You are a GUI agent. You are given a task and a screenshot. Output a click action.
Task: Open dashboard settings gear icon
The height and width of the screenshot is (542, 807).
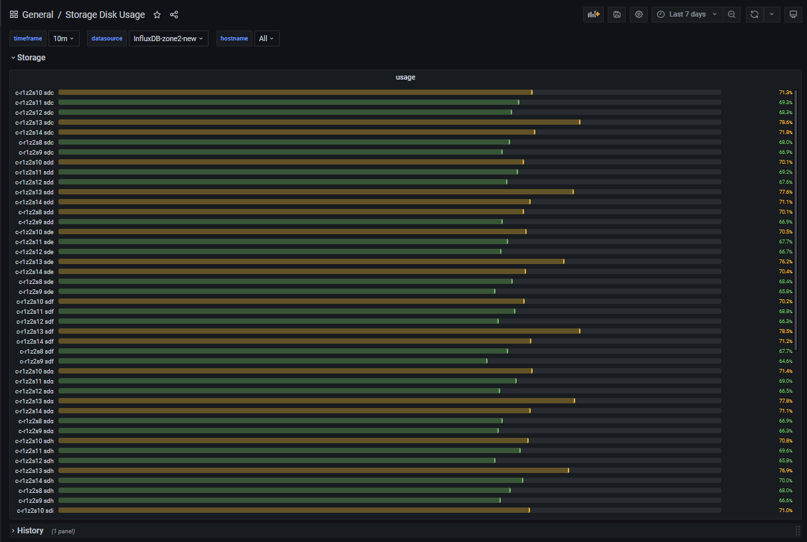point(639,15)
